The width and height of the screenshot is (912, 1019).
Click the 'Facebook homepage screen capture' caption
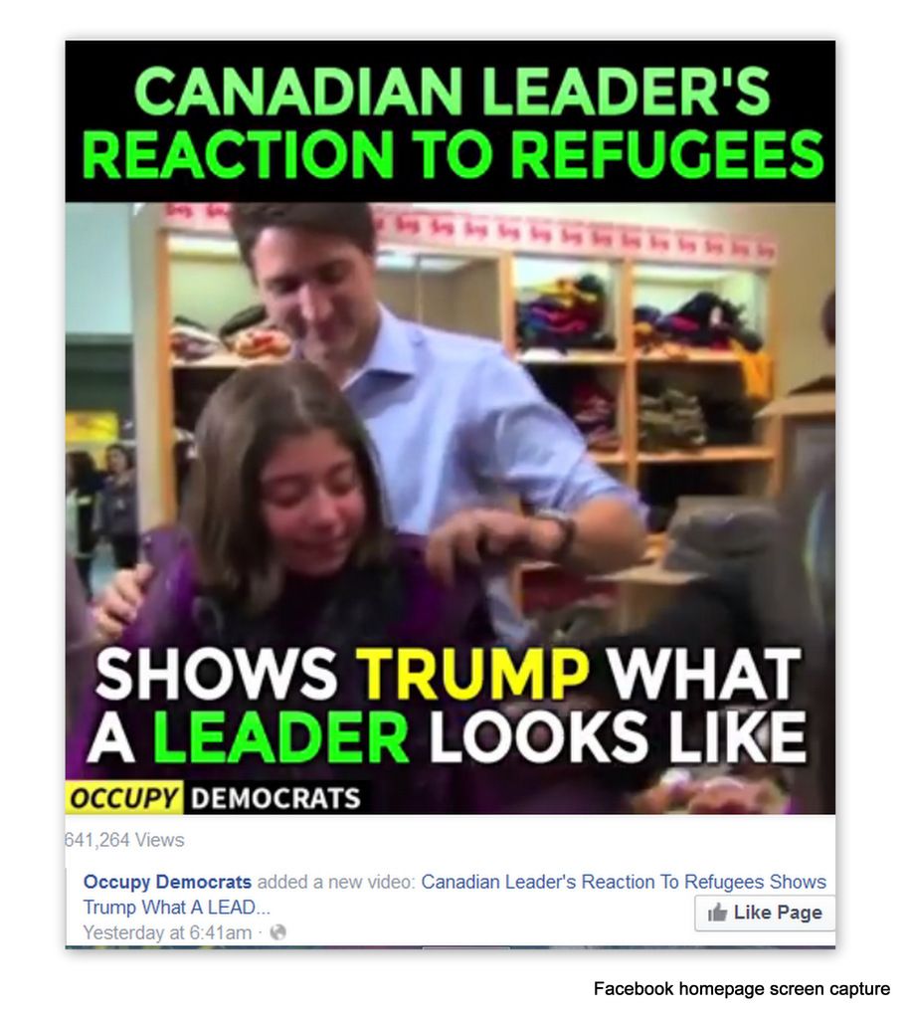pyautogui.click(x=742, y=988)
